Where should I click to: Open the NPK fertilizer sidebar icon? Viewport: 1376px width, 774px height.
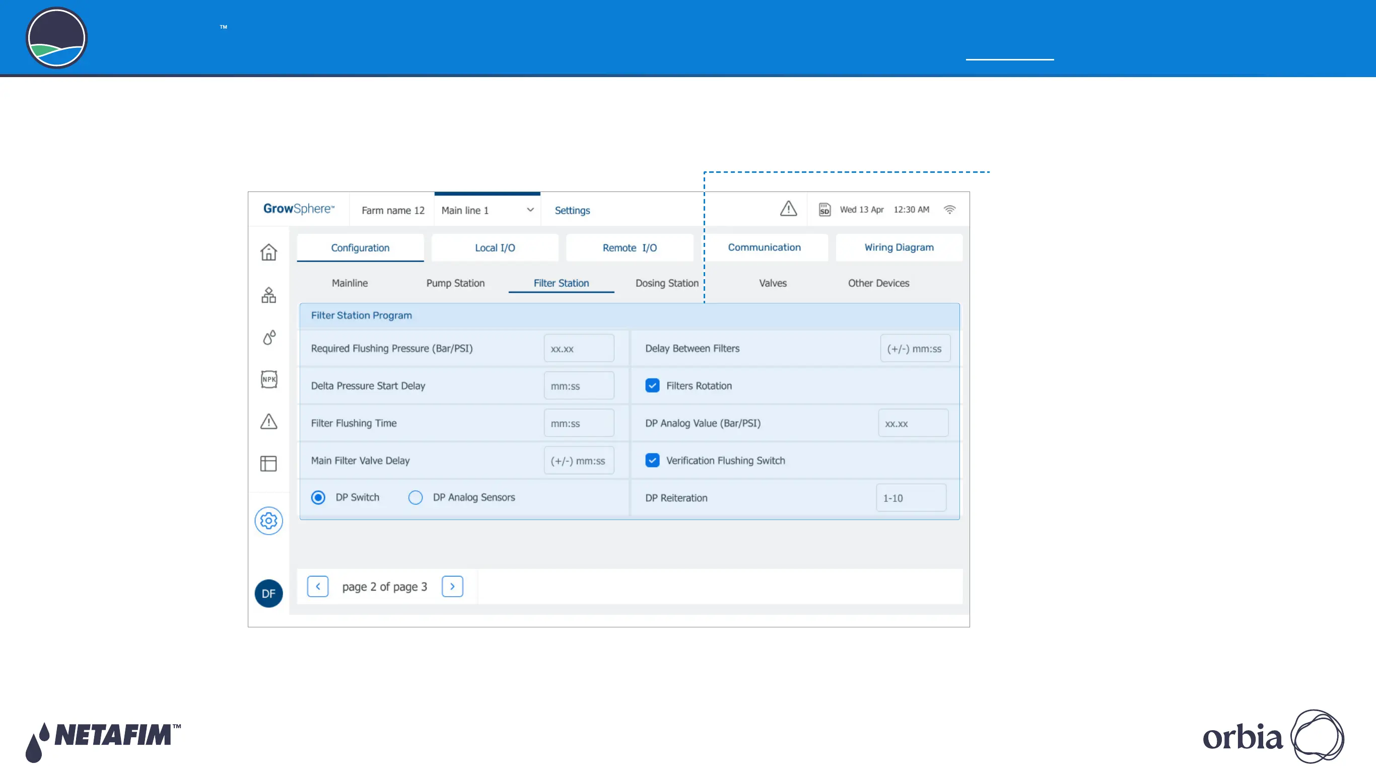268,379
